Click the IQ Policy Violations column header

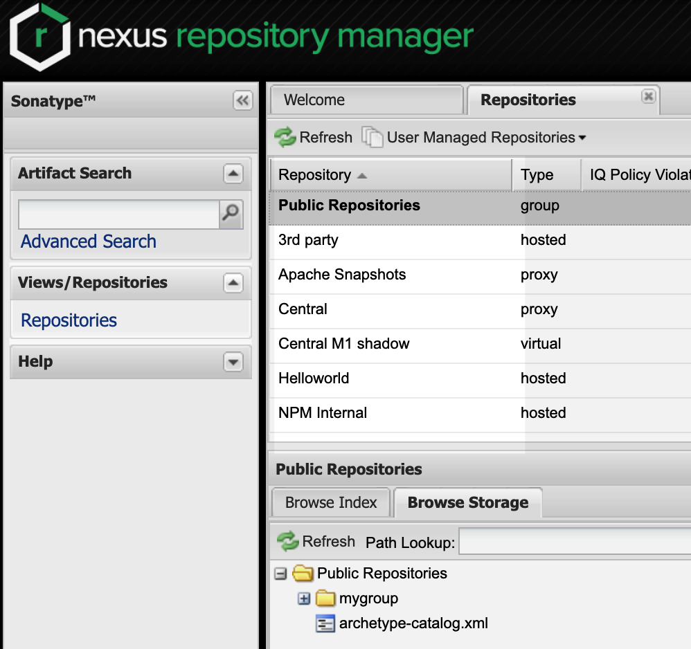pyautogui.click(x=636, y=175)
